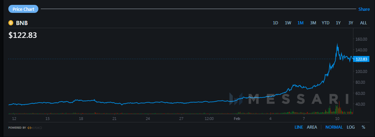This screenshot has height=137, width=375.
Task: Set the scale to LOG
Action: [351, 127]
